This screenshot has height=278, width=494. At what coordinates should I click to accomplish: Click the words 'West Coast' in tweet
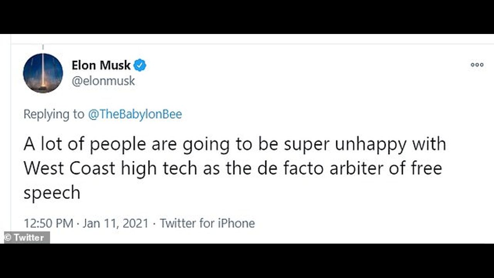coord(69,168)
